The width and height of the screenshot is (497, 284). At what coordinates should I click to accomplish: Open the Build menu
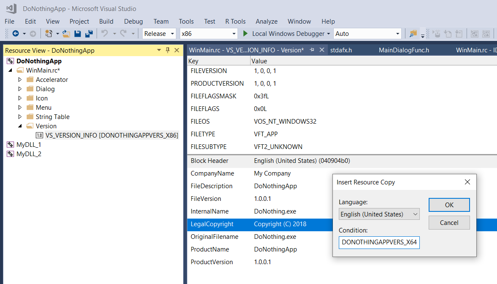coord(106,21)
